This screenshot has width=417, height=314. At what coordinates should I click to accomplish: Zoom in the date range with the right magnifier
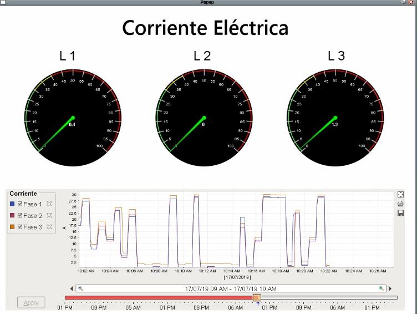[x=381, y=288]
